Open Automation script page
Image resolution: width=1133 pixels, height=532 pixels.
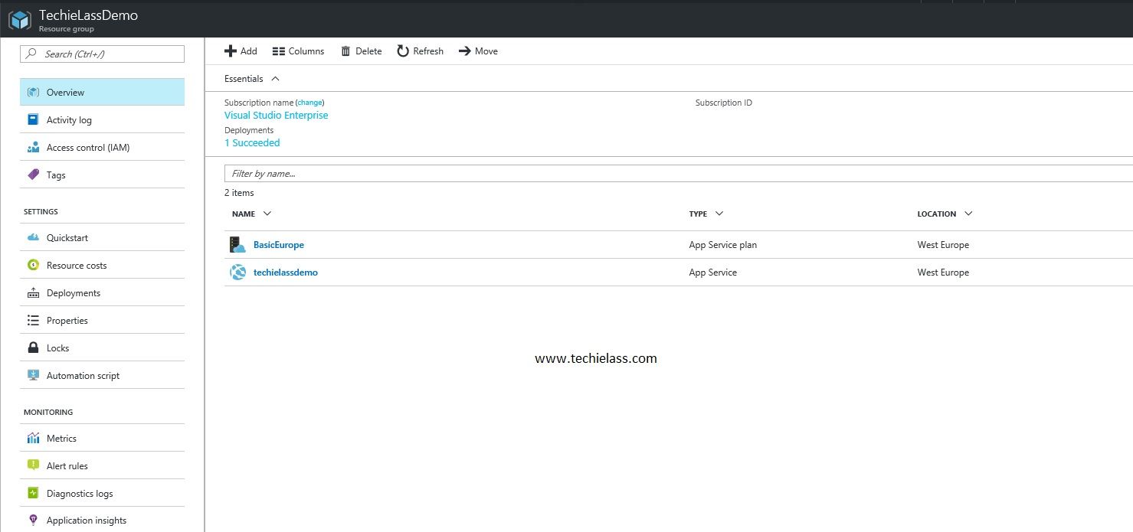(x=102, y=375)
